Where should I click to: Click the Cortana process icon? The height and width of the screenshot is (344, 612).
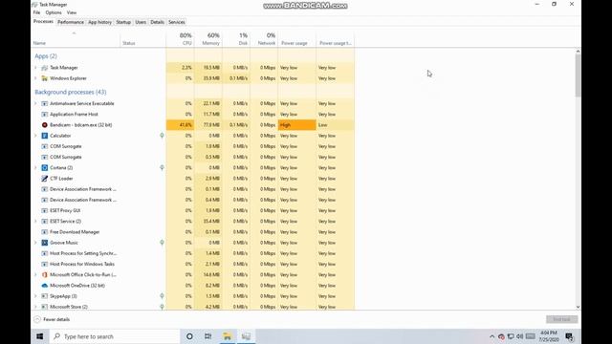point(45,168)
